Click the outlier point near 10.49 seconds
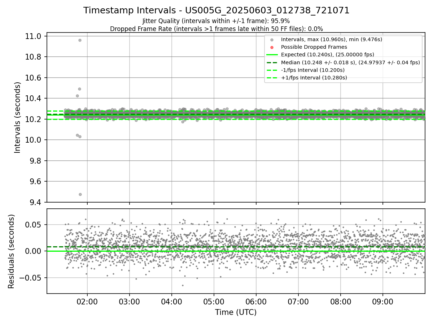Image resolution: width=433 pixels, height=325 pixels. (79, 89)
